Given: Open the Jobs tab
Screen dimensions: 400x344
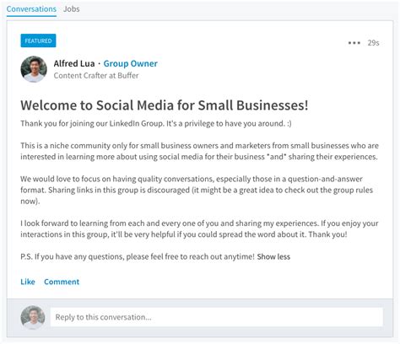Looking at the screenshot, I should (x=71, y=9).
